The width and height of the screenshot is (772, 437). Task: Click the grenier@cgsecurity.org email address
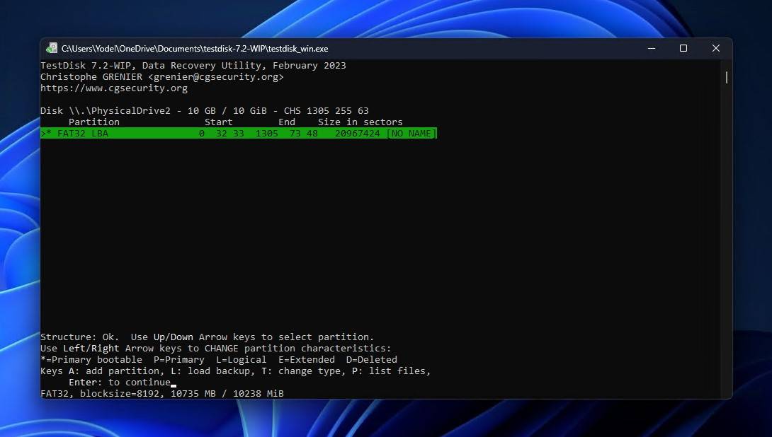pos(215,77)
